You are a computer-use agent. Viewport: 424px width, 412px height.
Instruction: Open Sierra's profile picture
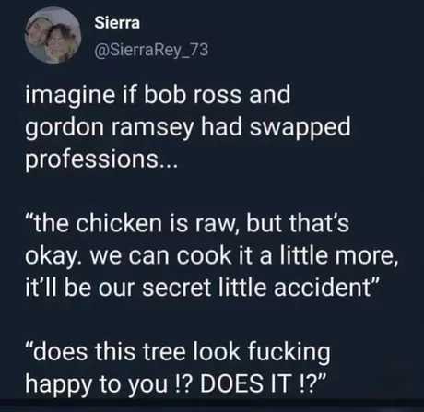(53, 35)
